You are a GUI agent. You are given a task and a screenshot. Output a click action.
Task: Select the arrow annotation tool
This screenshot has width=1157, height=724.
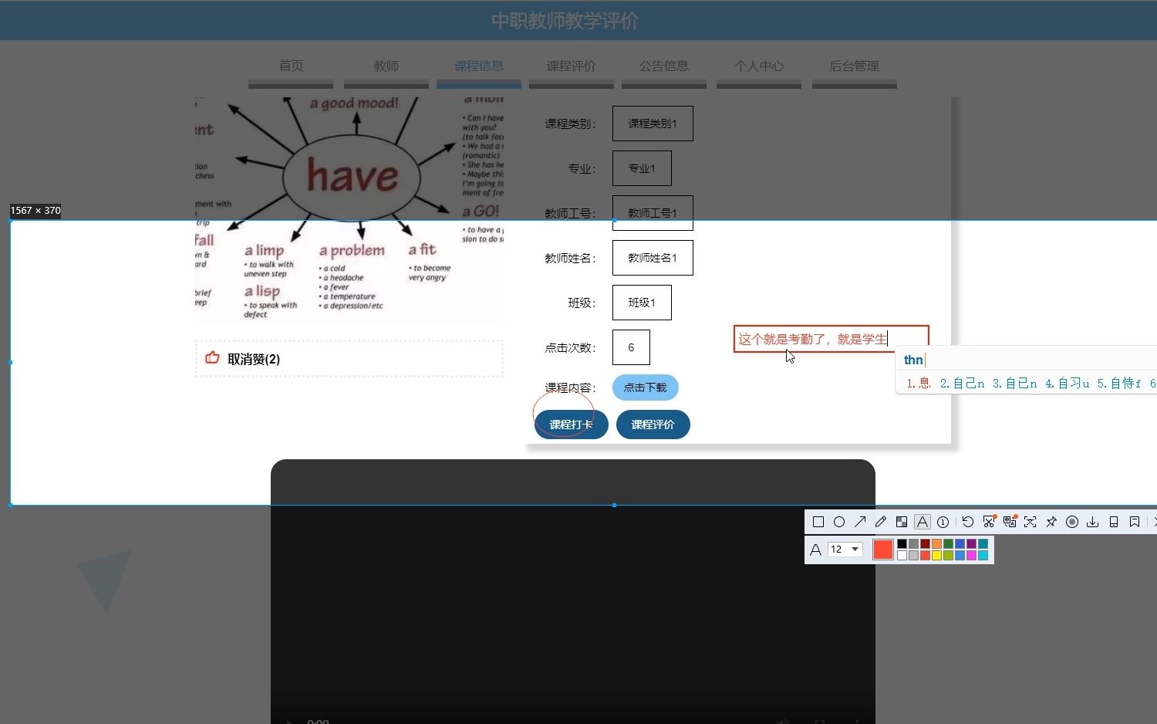coord(860,522)
